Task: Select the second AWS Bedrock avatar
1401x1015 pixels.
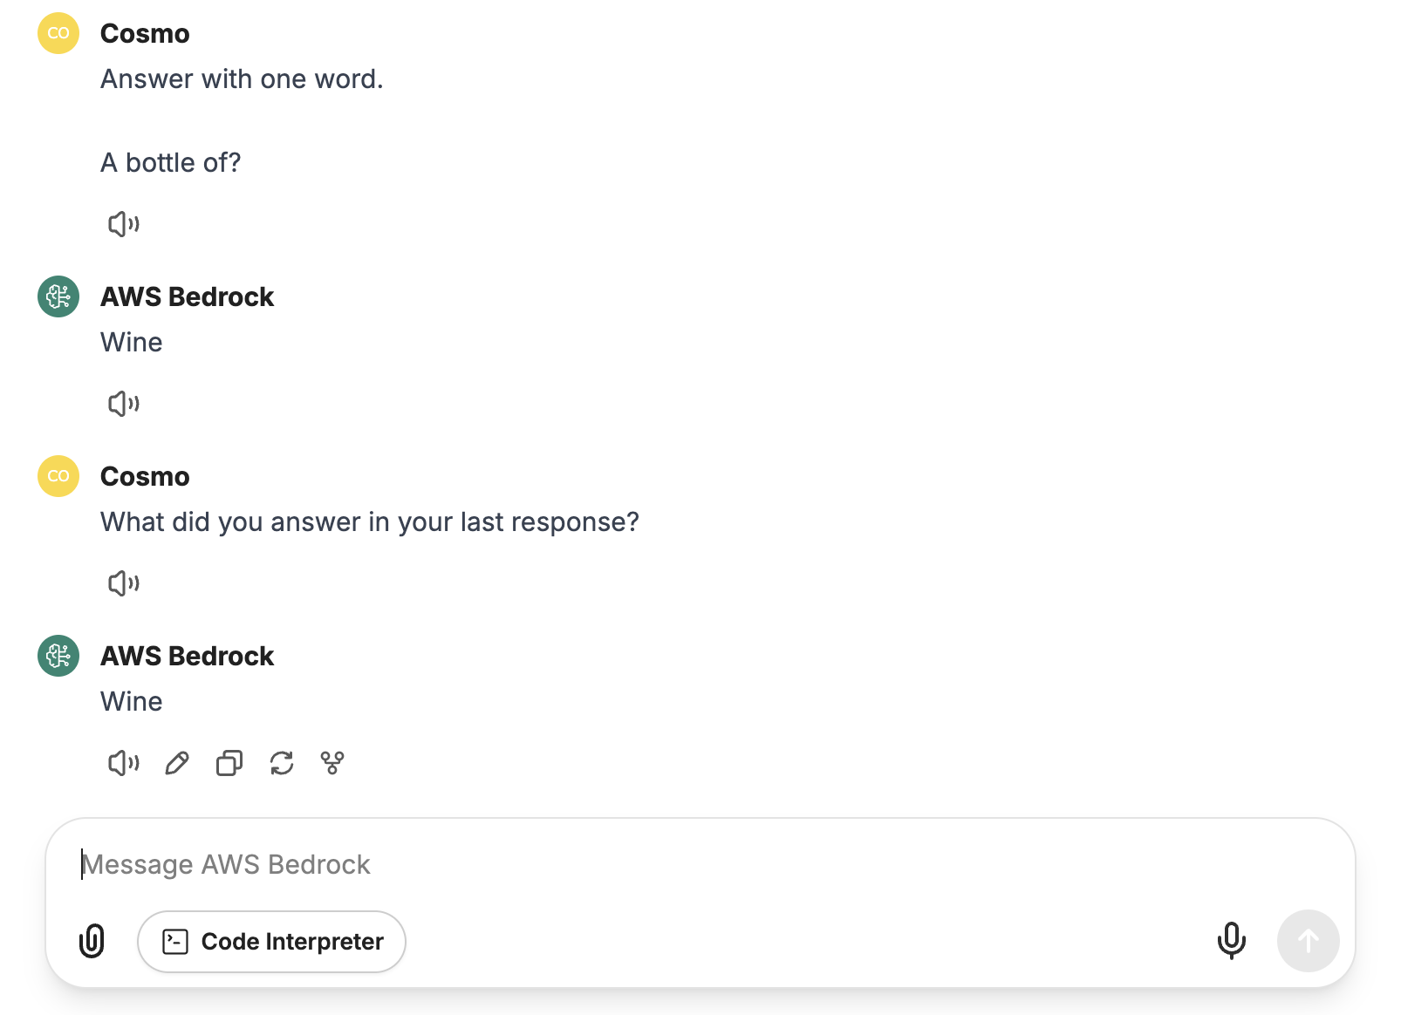Action: 58,656
